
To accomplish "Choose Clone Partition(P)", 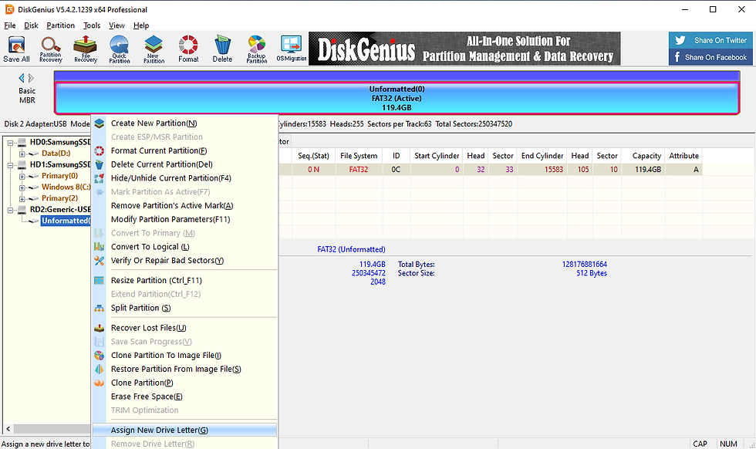I will point(184,383).
